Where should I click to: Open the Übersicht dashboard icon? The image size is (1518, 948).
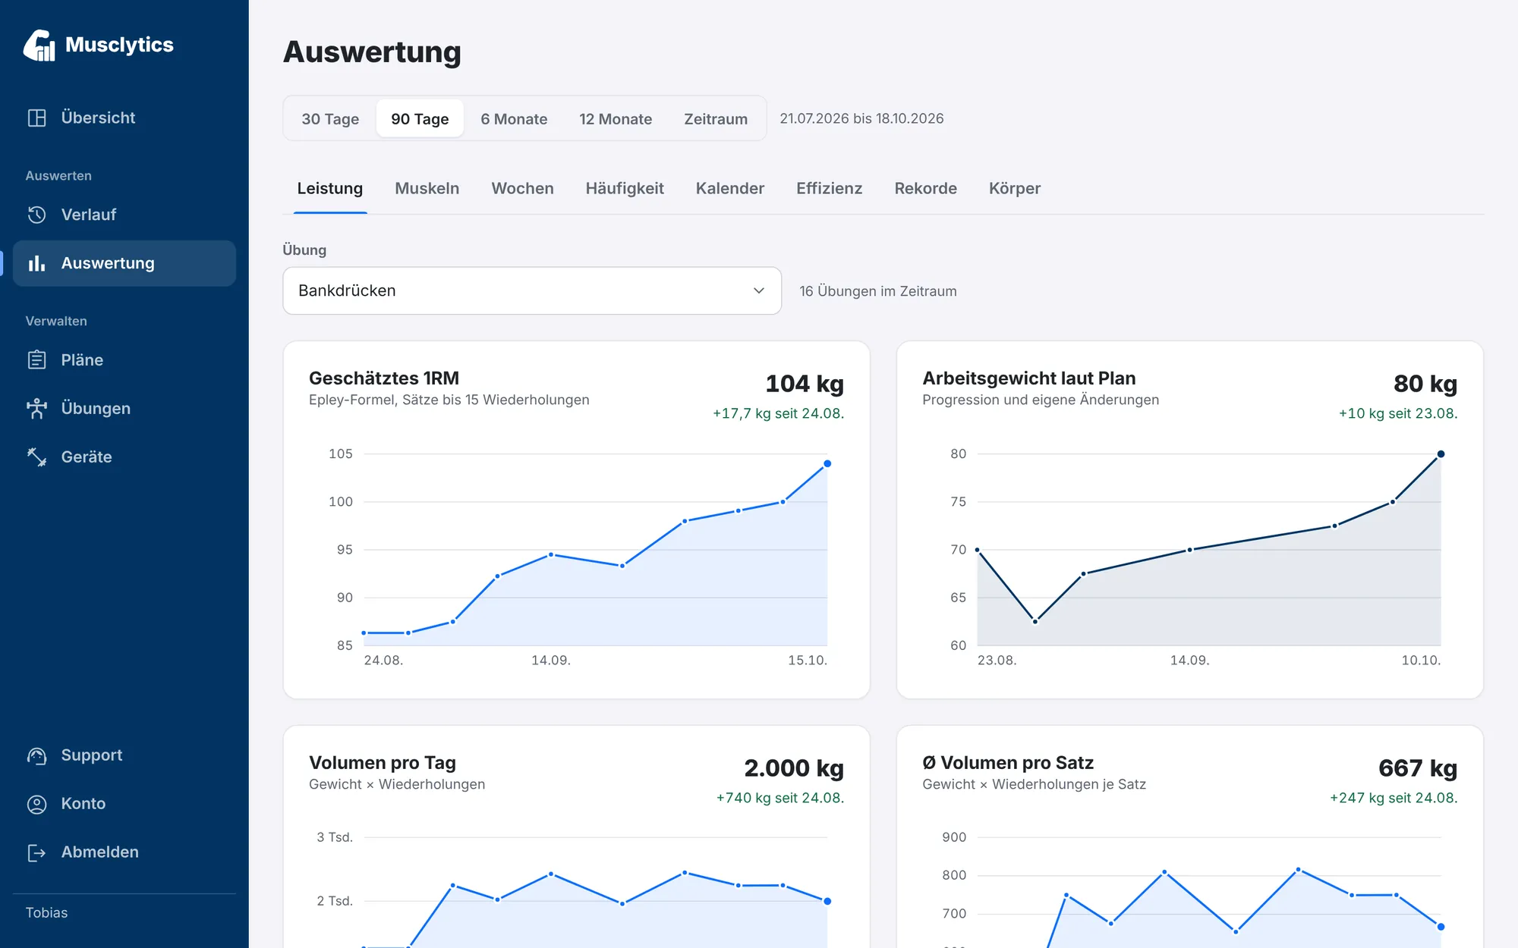[37, 118]
